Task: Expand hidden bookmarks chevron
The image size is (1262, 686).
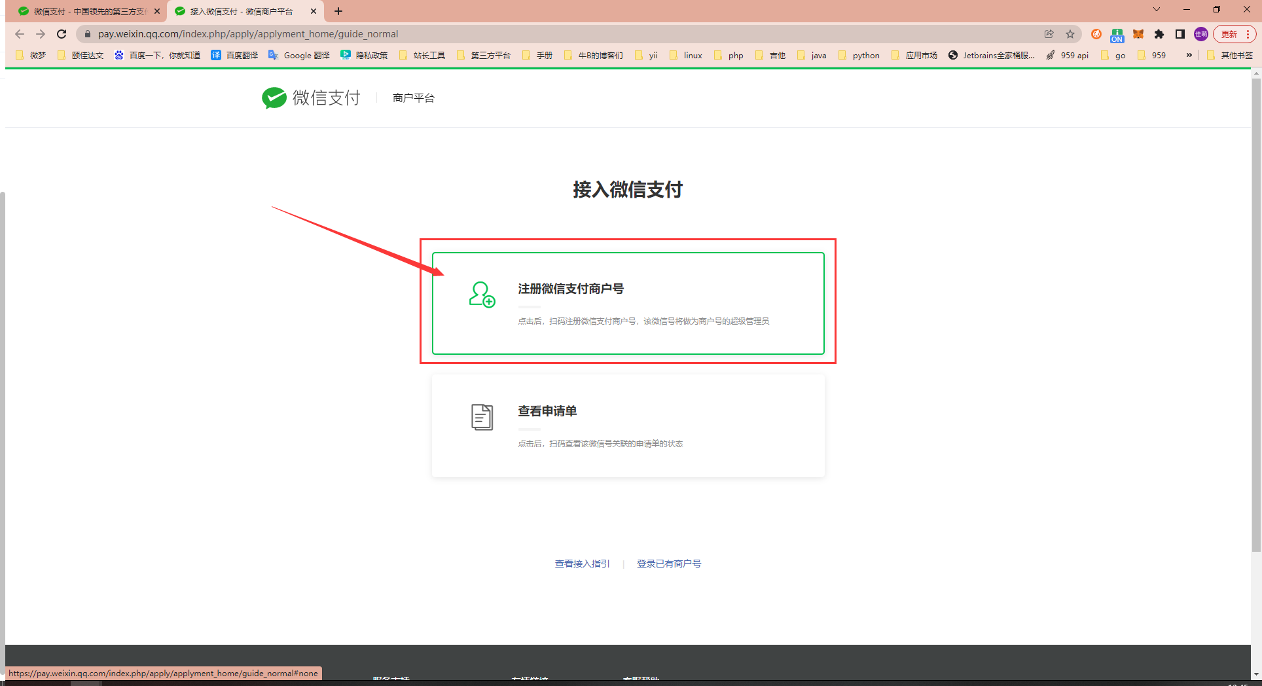Action: (x=1189, y=55)
